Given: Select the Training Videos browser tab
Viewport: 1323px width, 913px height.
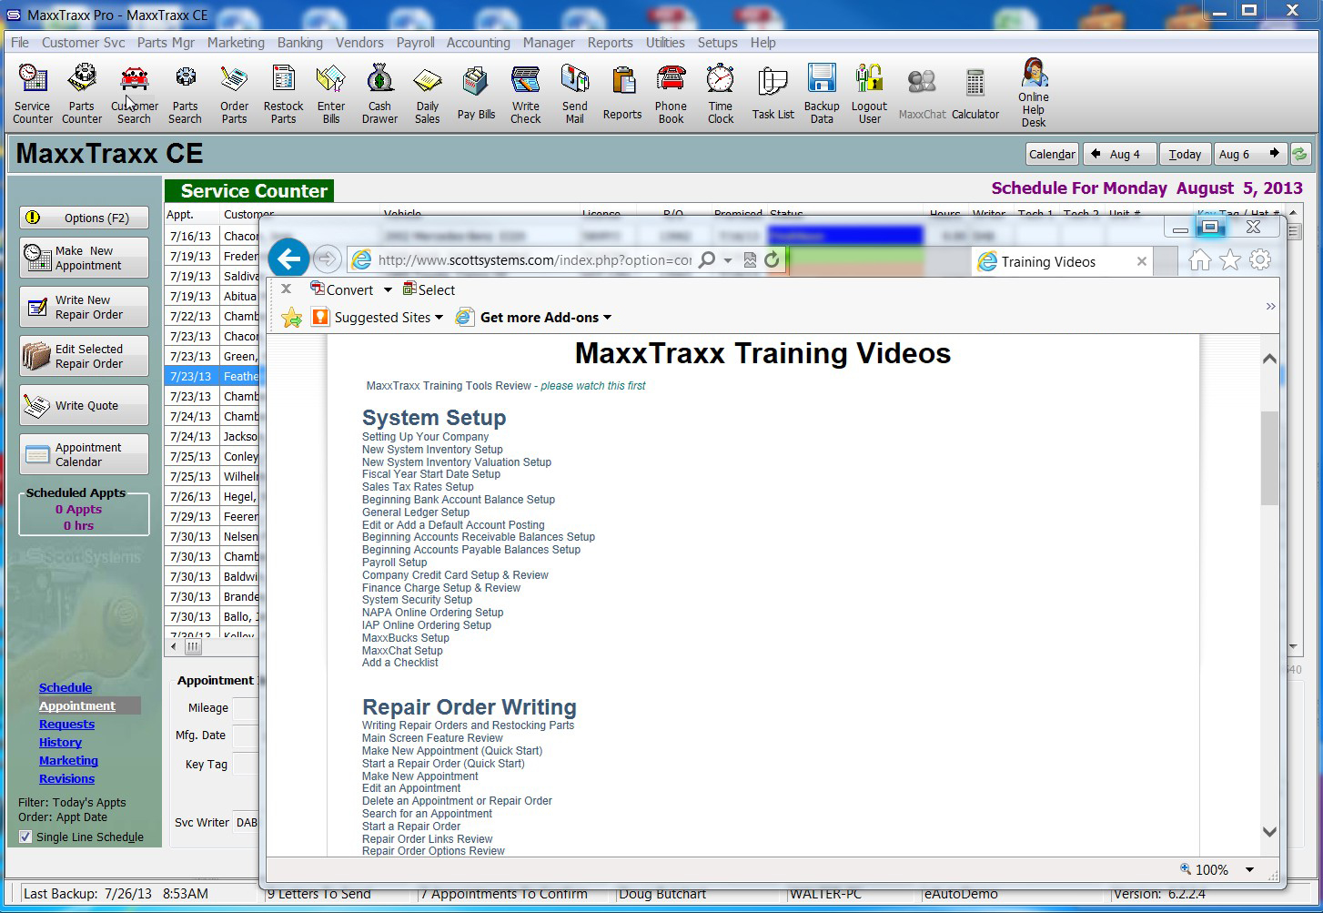Looking at the screenshot, I should (1062, 262).
